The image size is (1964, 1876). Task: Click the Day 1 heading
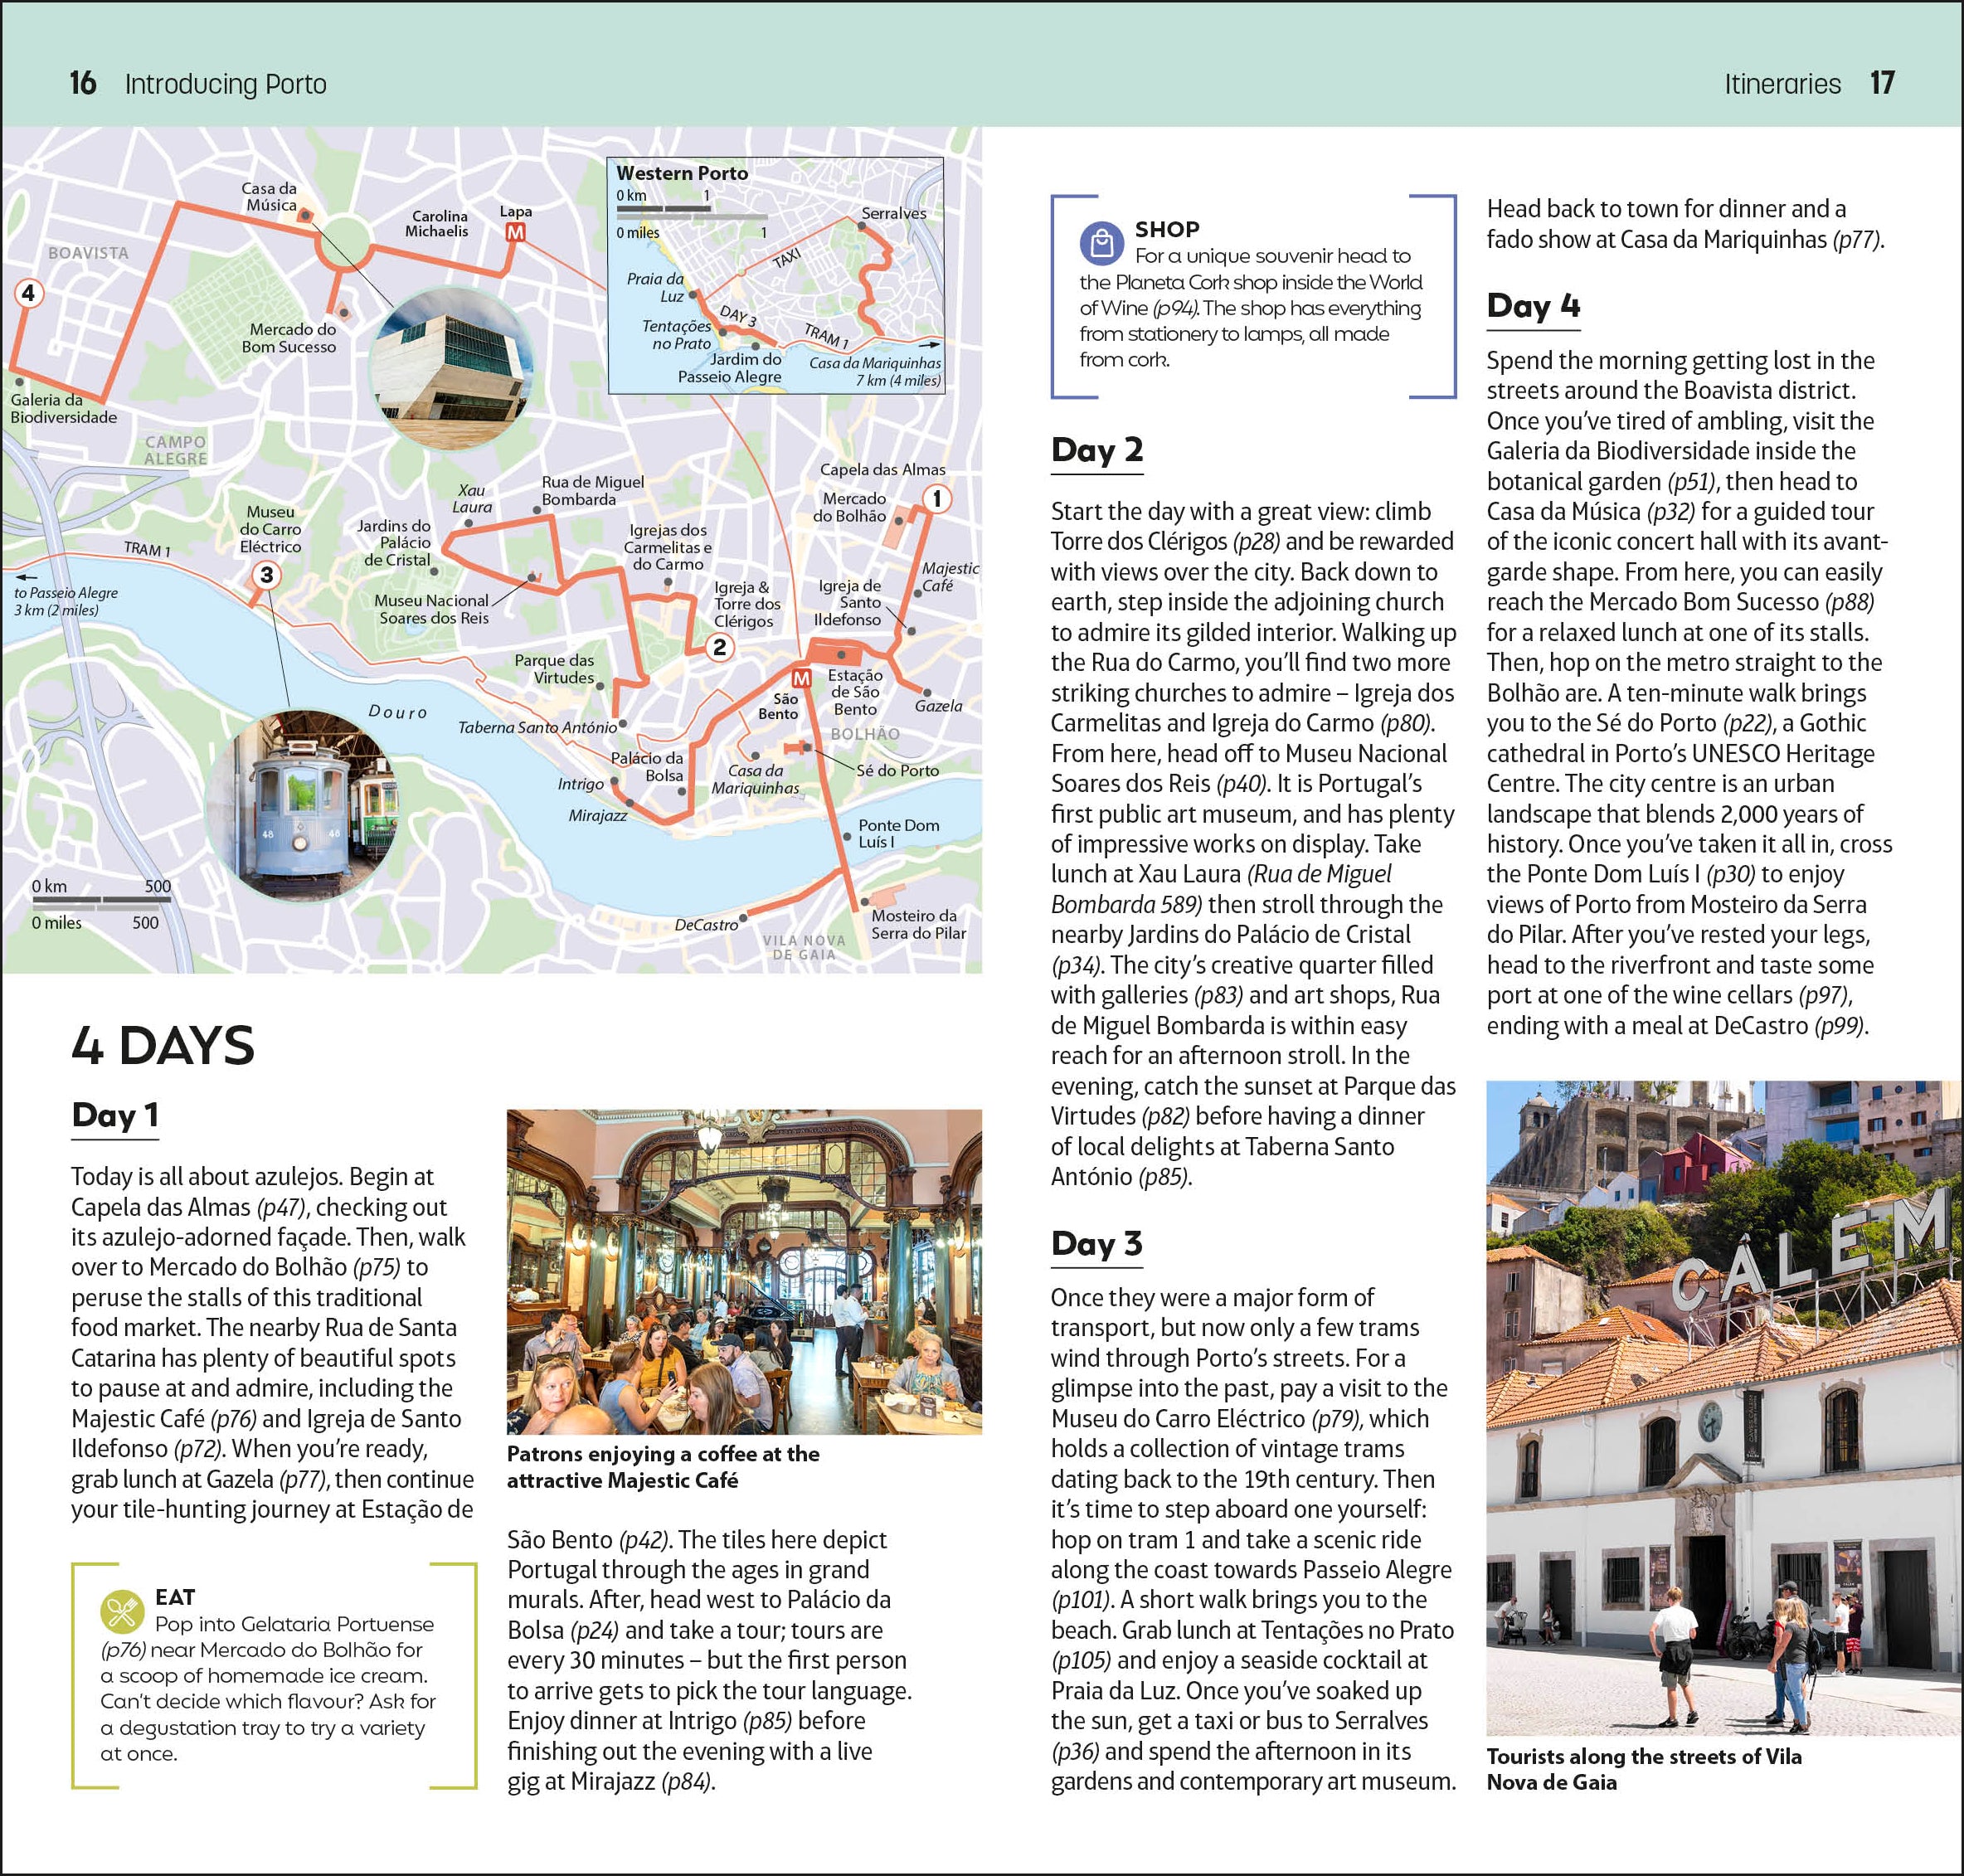coord(115,1115)
